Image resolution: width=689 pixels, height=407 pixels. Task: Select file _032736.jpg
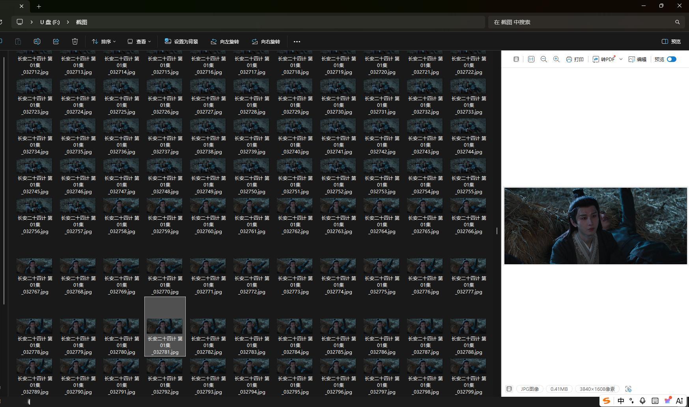click(121, 136)
